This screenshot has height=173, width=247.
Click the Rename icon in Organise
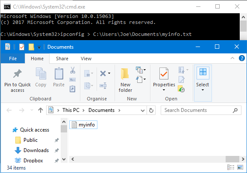tap(103, 86)
